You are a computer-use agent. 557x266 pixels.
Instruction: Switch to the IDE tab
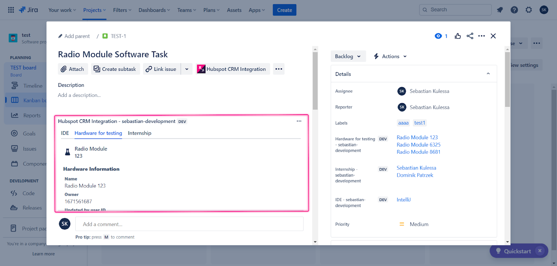[65, 133]
